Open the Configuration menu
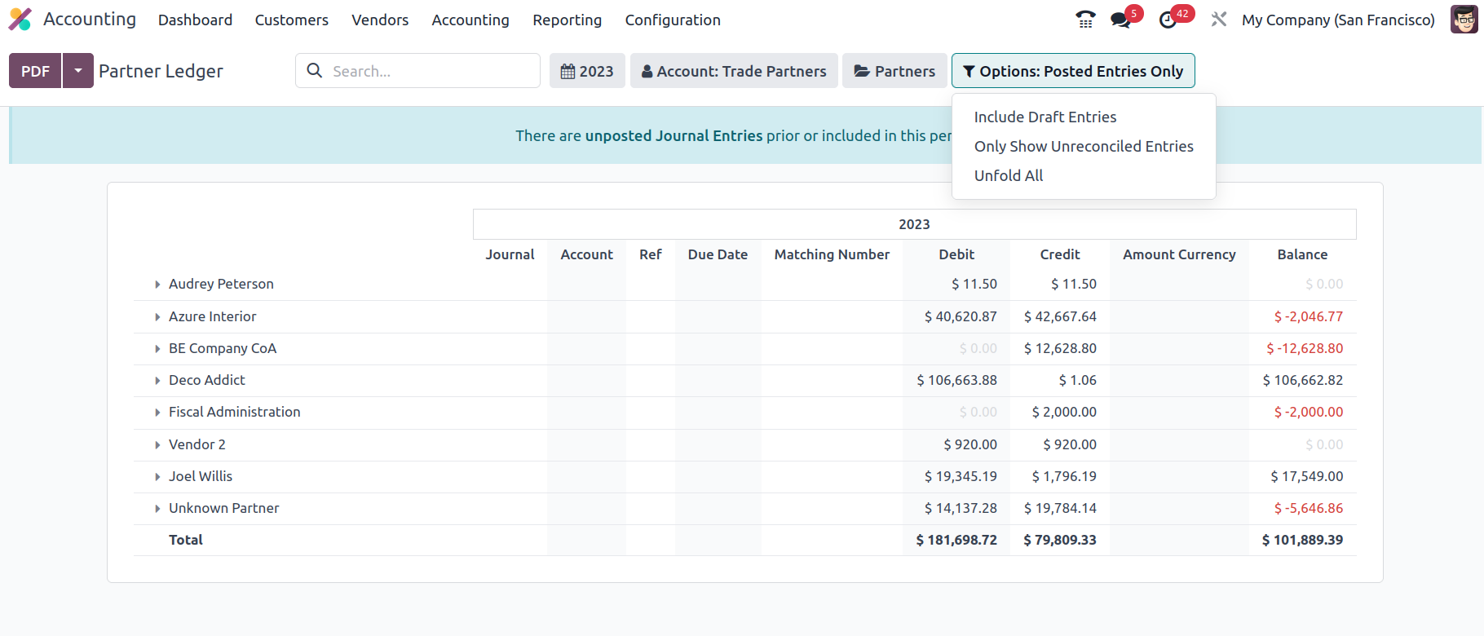The height and width of the screenshot is (636, 1484). 673,20
